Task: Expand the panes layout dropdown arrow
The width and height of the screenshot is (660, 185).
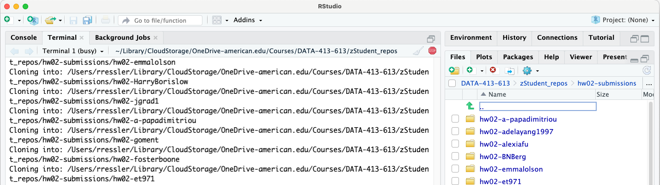Action: point(227,20)
